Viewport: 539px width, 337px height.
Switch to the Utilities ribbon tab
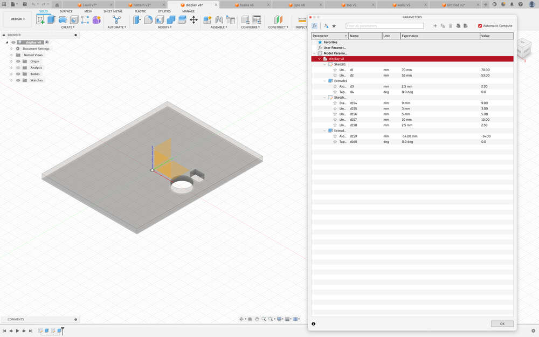pos(164,11)
